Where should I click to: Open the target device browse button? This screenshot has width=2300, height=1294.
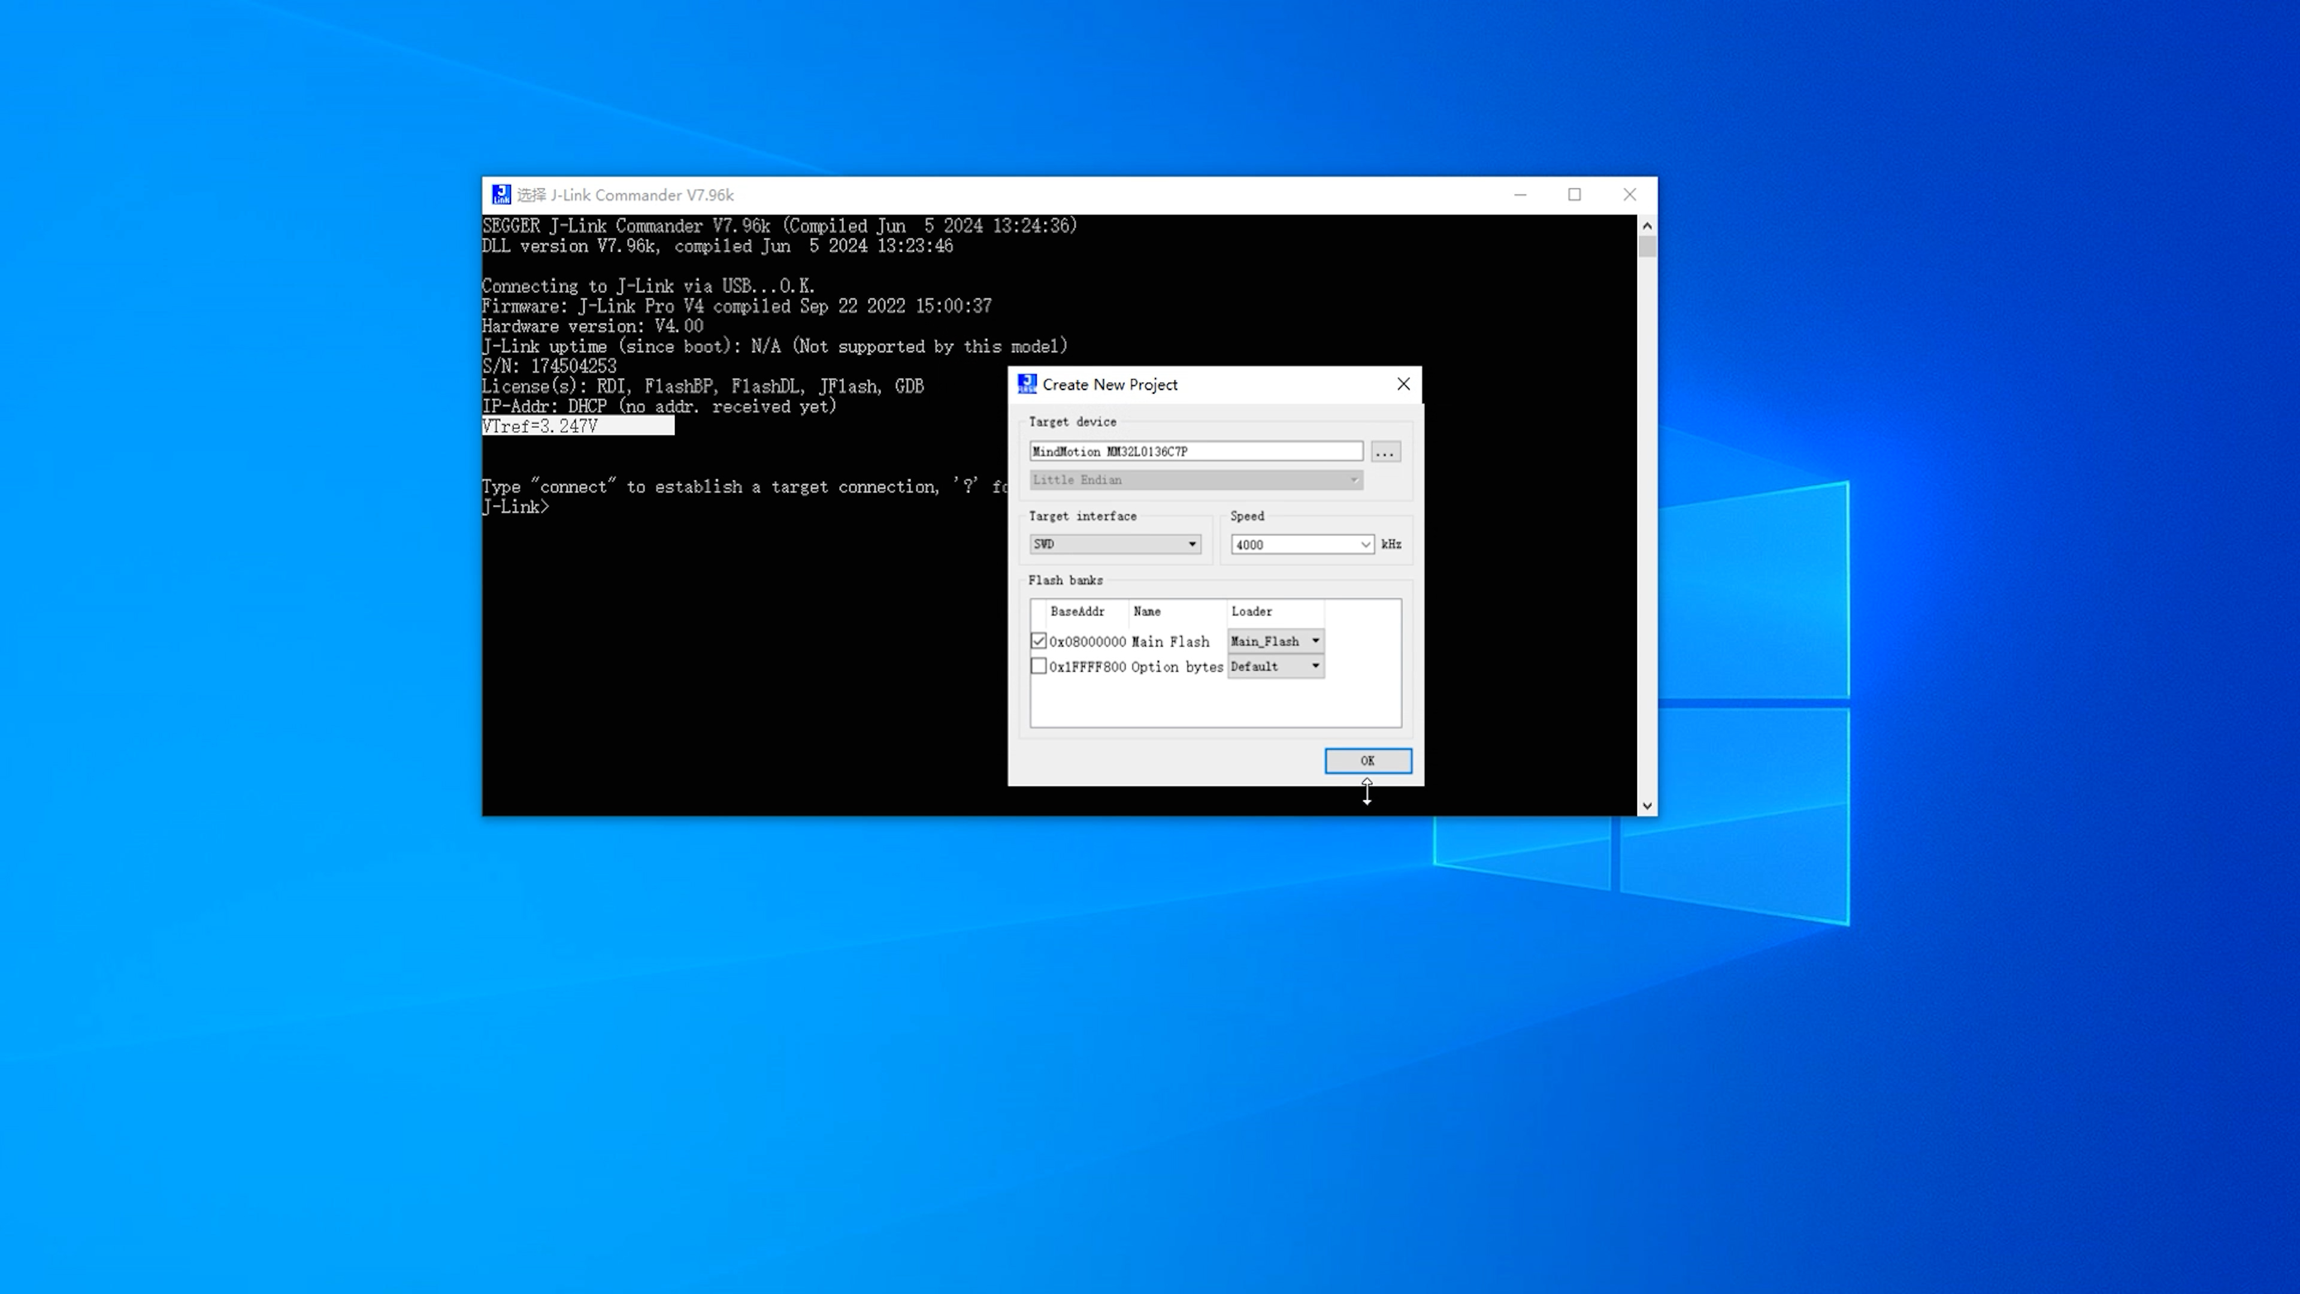coord(1385,452)
